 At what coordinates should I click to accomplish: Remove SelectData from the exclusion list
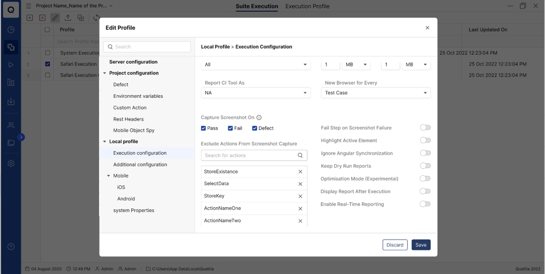(x=300, y=184)
